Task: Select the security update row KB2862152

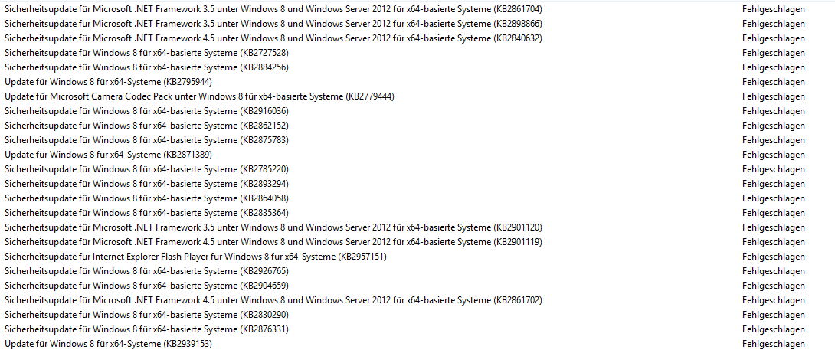Action: point(146,126)
